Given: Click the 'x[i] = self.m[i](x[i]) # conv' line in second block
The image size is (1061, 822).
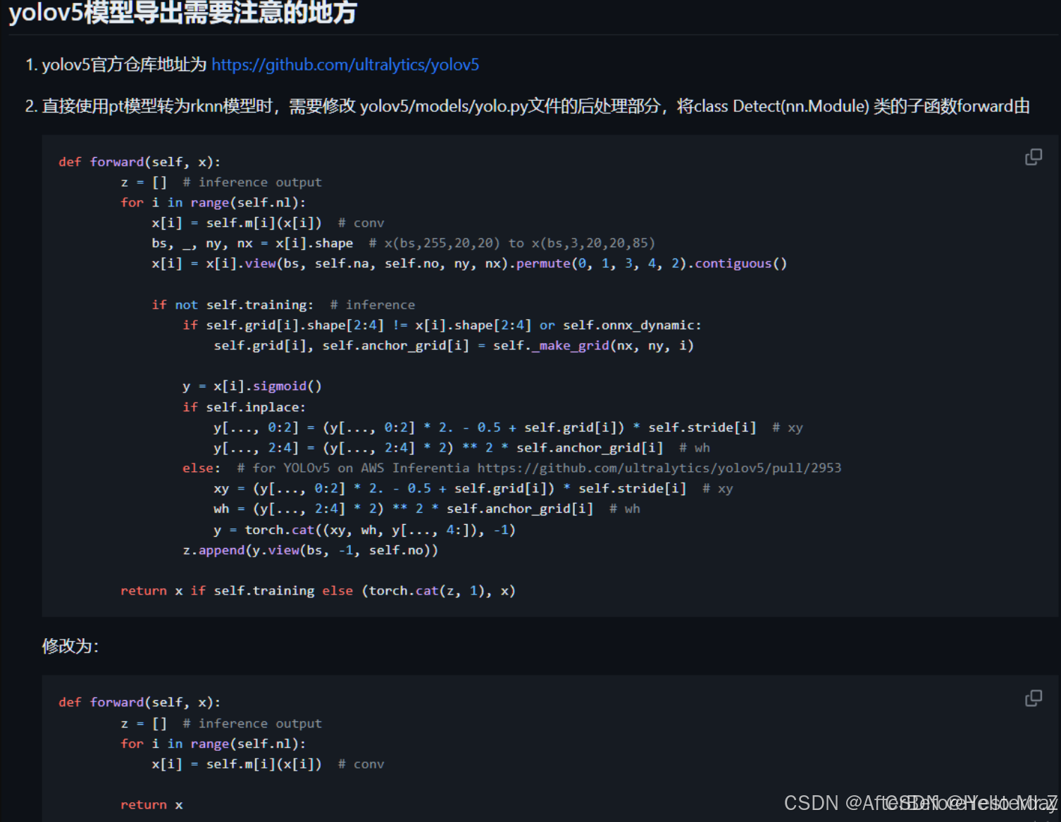Looking at the screenshot, I should tap(268, 764).
